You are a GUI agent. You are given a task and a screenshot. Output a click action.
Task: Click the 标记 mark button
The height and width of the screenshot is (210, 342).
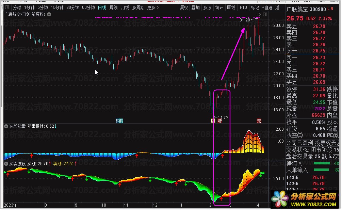255,7
